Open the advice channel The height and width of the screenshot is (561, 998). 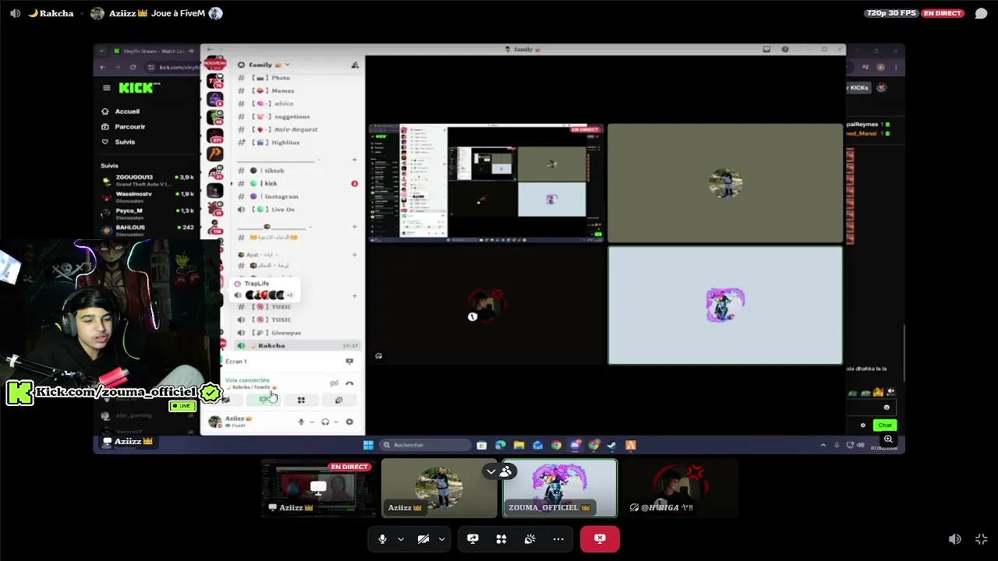point(296,104)
